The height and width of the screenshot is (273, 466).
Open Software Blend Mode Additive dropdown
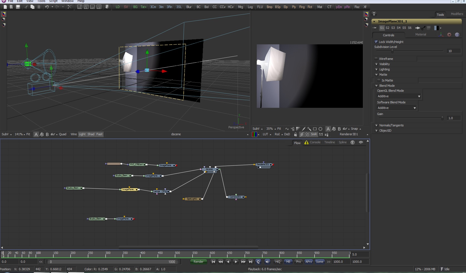coord(397,108)
